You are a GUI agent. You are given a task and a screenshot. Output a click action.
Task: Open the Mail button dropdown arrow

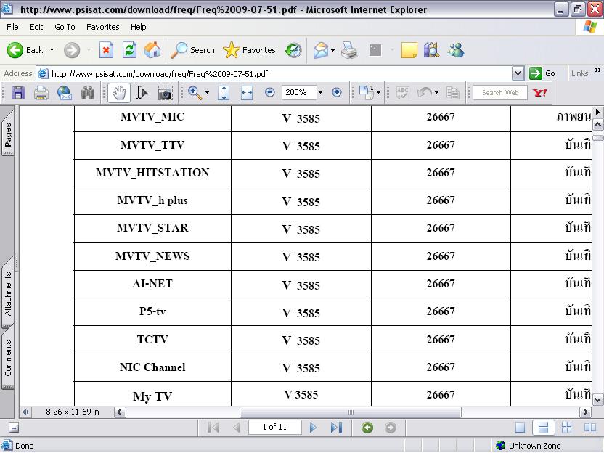click(332, 50)
